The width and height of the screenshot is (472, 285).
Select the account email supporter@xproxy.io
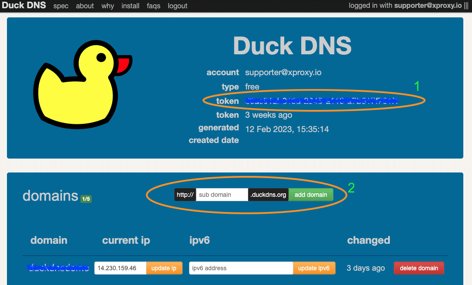(x=283, y=73)
